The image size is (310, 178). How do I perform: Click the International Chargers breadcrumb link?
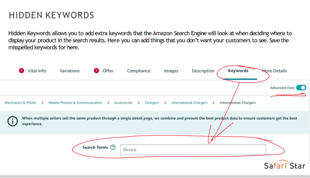189,103
